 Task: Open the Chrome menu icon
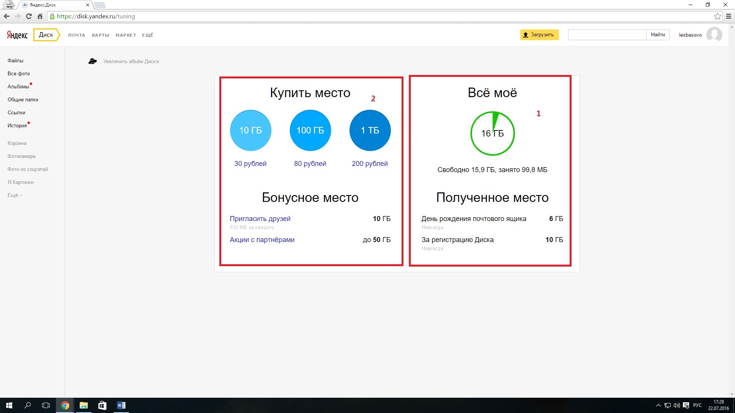point(728,16)
